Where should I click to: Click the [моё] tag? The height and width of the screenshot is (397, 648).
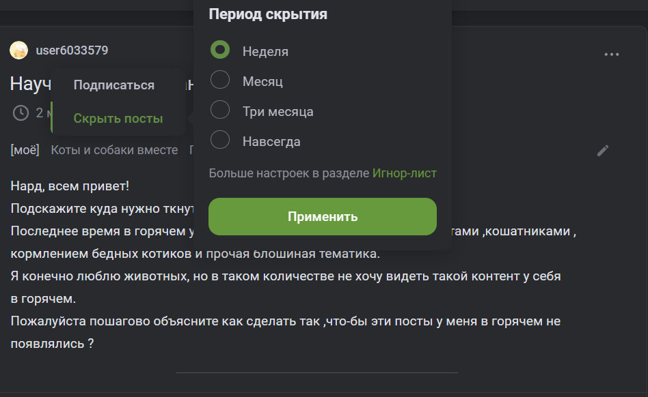[x=25, y=150]
